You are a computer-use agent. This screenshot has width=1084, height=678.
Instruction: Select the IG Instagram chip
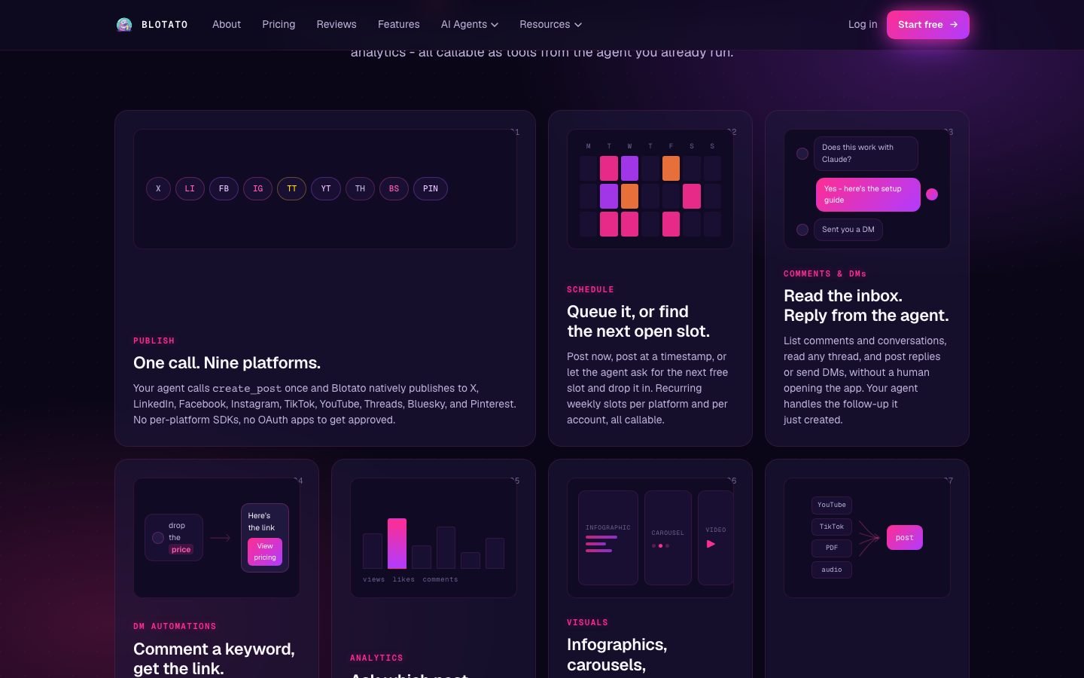pos(258,188)
